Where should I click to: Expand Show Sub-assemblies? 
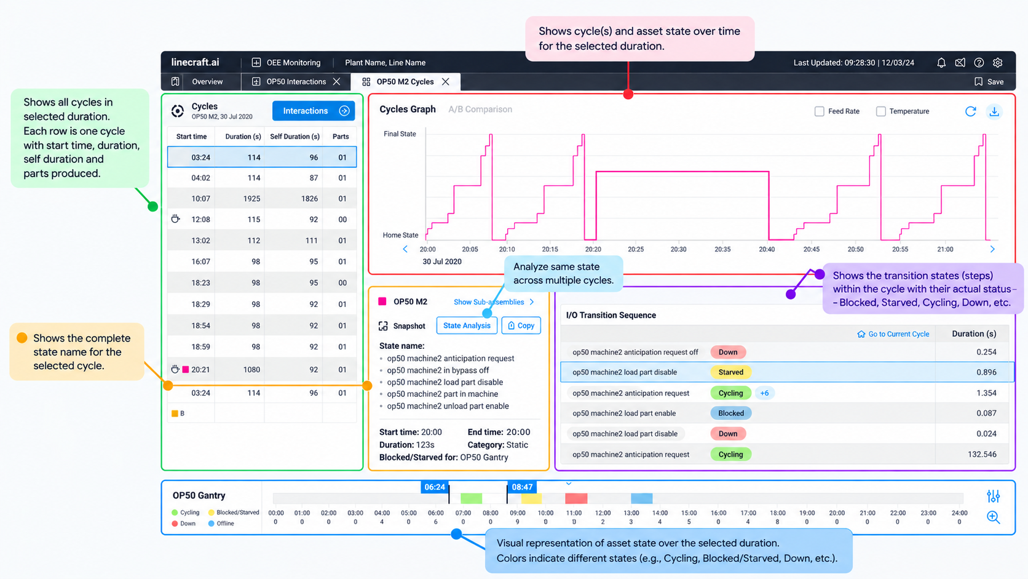pyautogui.click(x=494, y=302)
